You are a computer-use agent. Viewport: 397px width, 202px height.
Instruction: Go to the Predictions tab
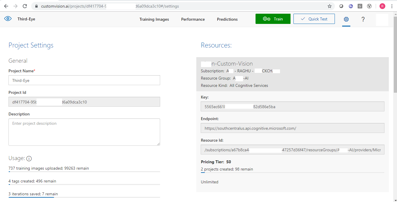(x=227, y=19)
